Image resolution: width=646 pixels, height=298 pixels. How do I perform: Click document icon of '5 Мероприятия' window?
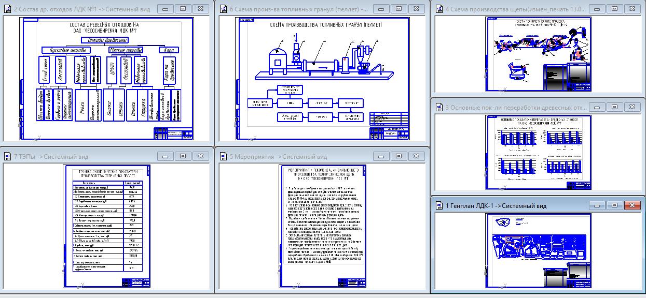pyautogui.click(x=223, y=156)
